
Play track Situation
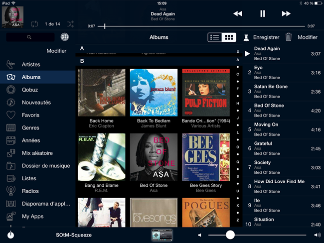coord(283,221)
